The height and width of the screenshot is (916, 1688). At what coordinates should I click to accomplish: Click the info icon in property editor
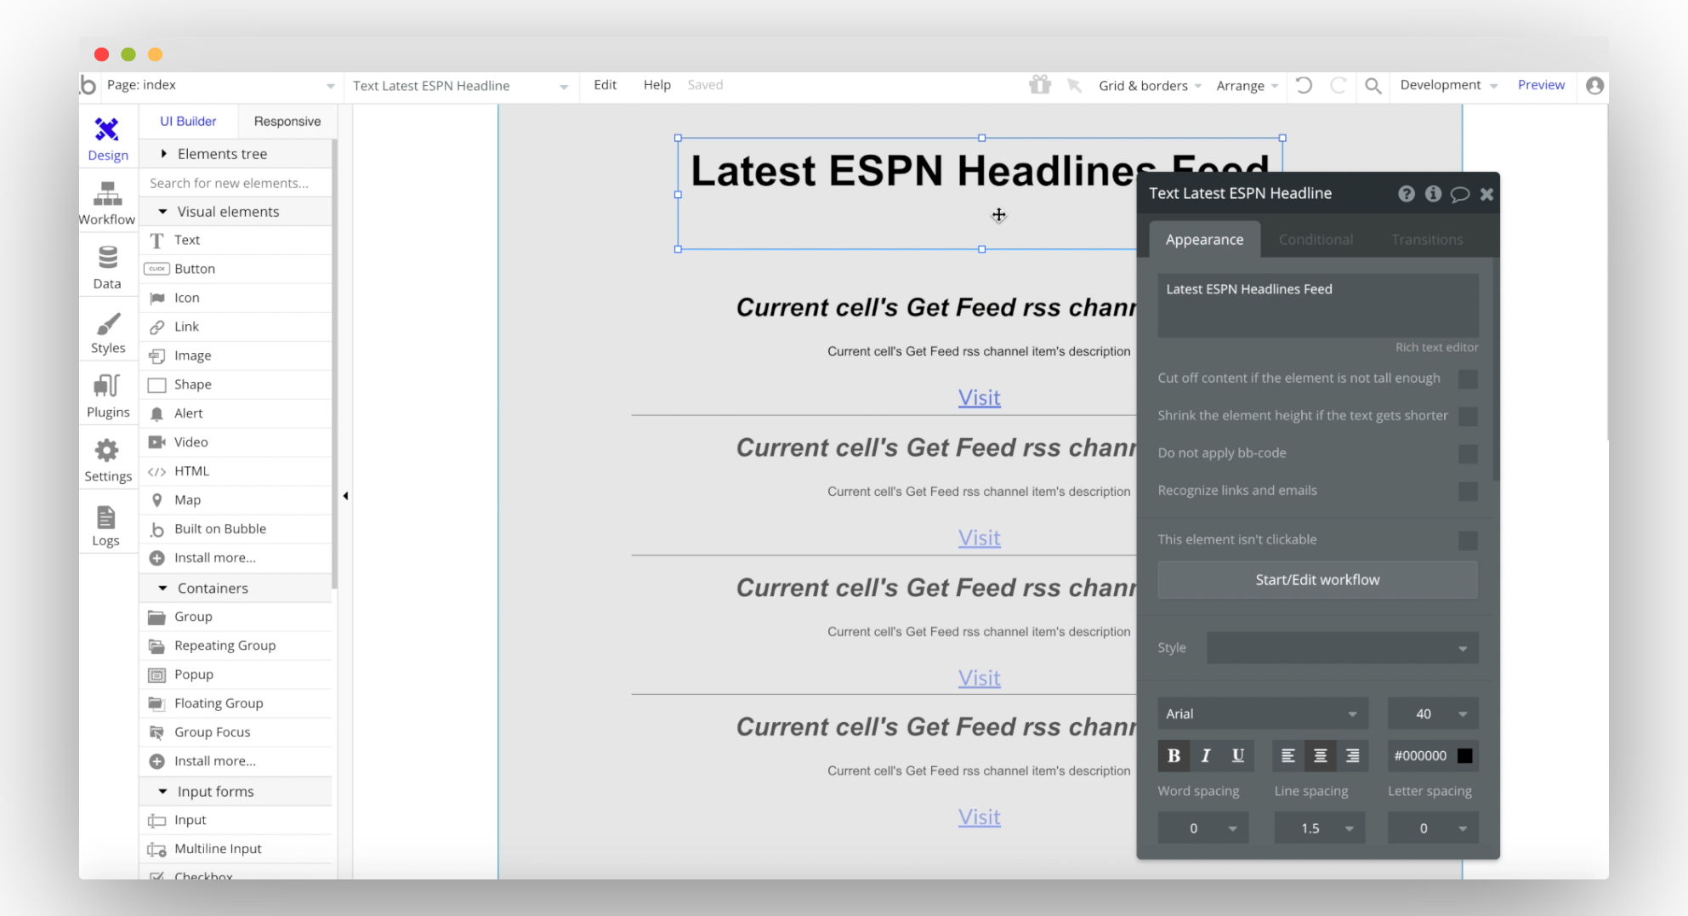[x=1433, y=194]
